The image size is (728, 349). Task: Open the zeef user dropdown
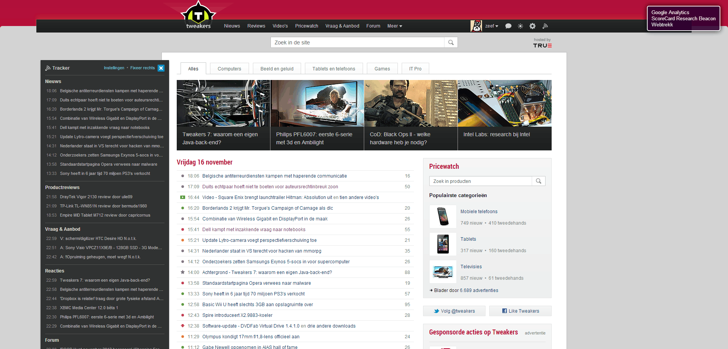(x=492, y=26)
